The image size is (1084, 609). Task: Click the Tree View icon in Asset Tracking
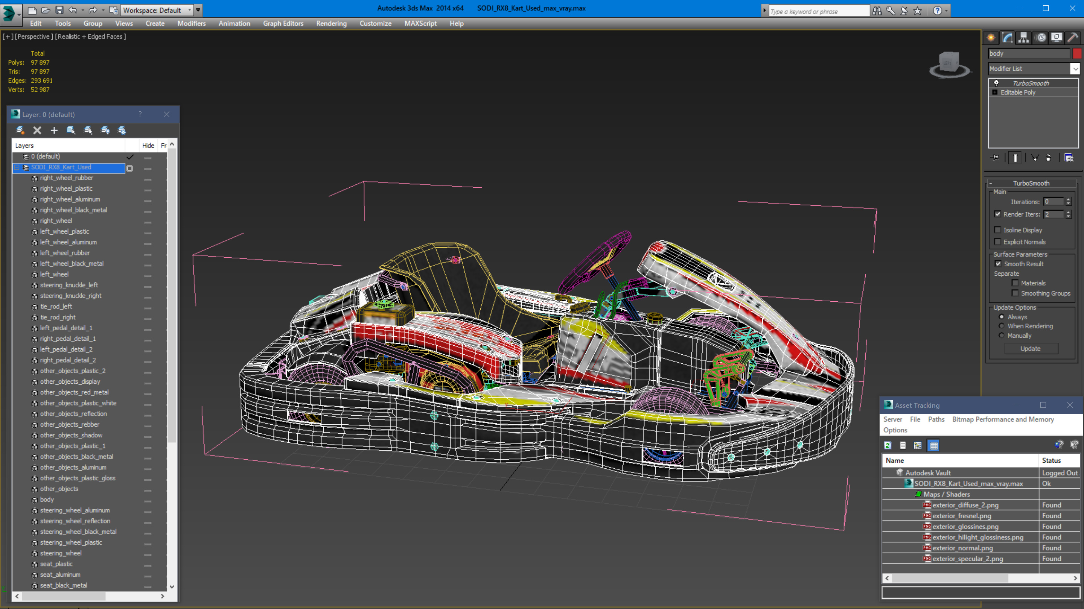(918, 445)
